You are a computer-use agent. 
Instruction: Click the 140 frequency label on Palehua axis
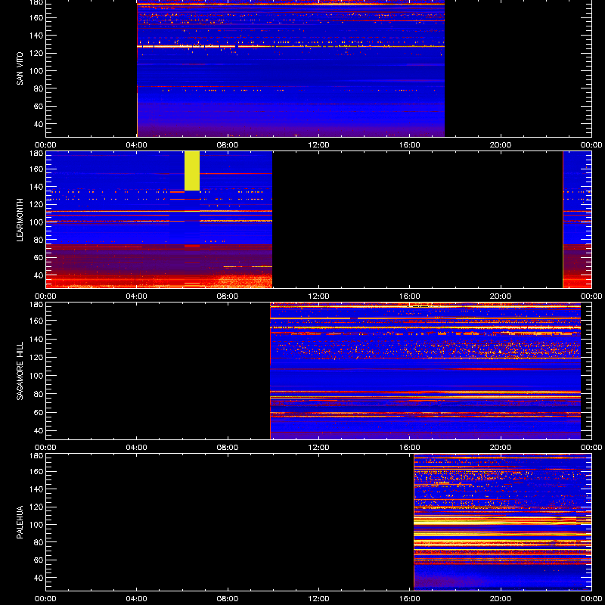click(x=36, y=489)
